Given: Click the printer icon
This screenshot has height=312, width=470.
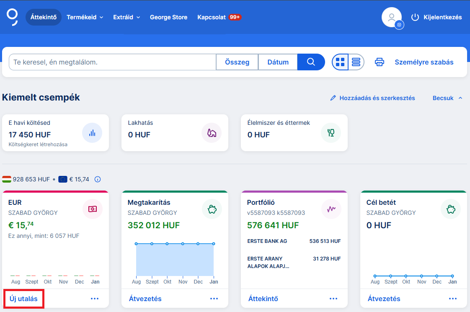Looking at the screenshot, I should [380, 62].
